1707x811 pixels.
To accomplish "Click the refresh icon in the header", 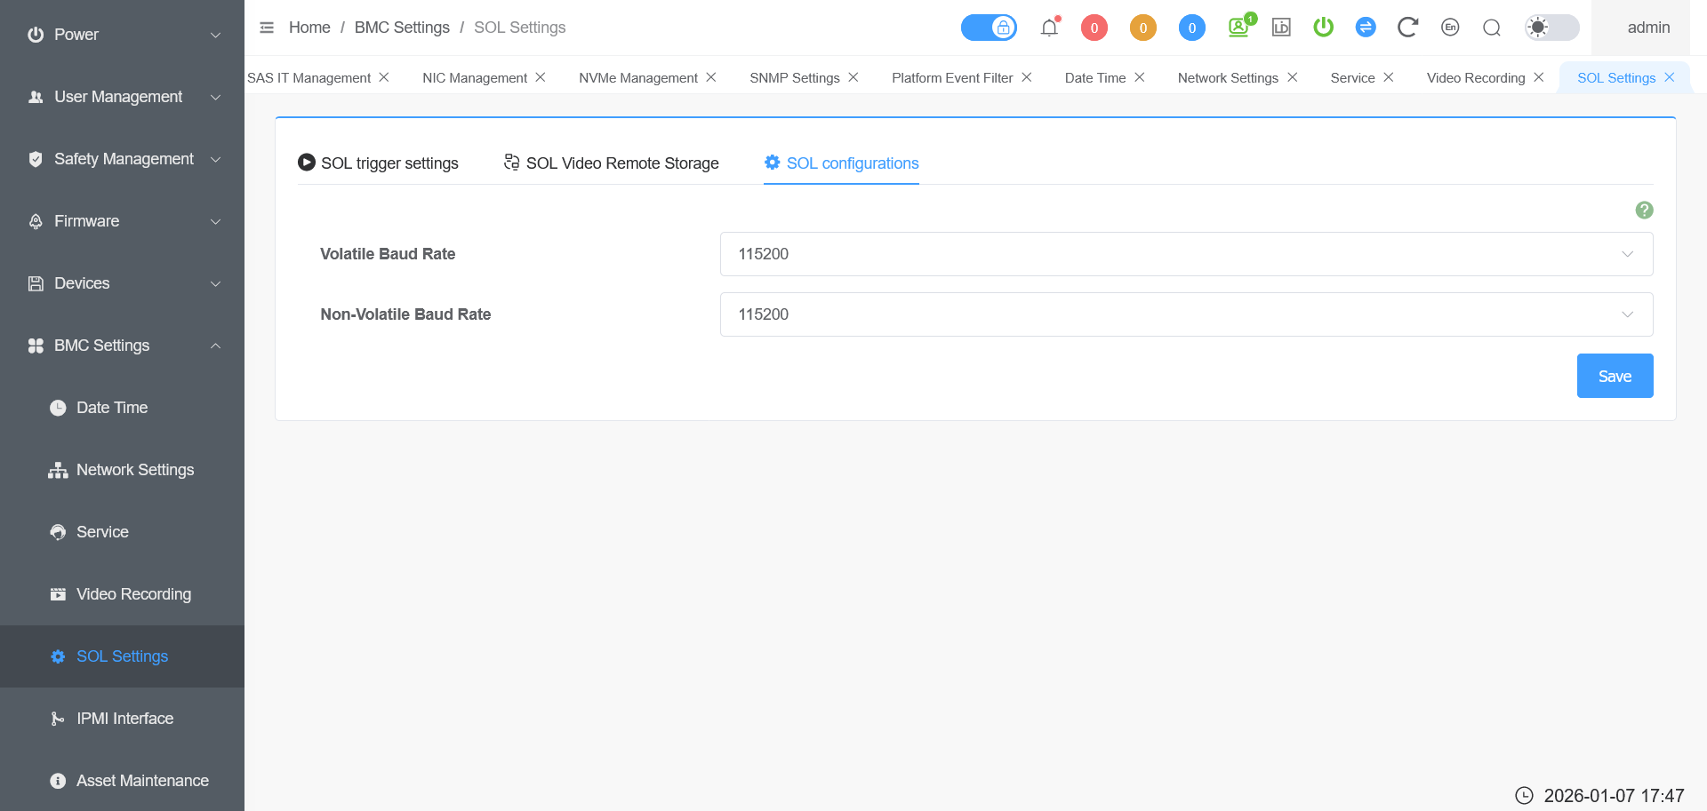I will click(1406, 28).
